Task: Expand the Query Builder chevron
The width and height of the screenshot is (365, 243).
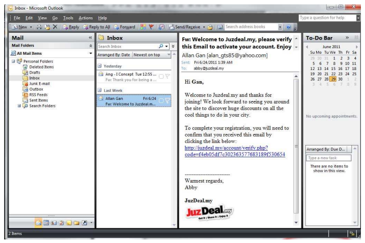Action: click(x=173, y=46)
